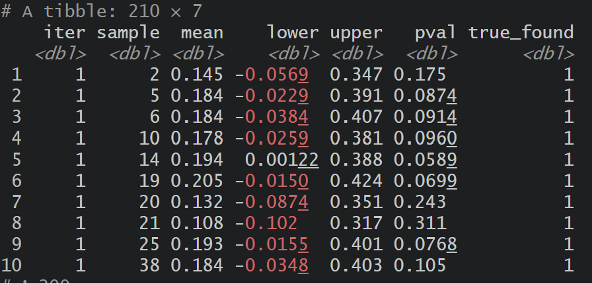Click row number 7
The width and height of the screenshot is (592, 284).
[17, 202]
